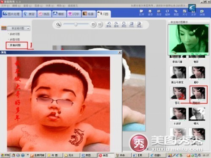Screen dimensions: 211x158
Task: Select the 旋转 rotate tool icon
Action: (x=168, y=13)
